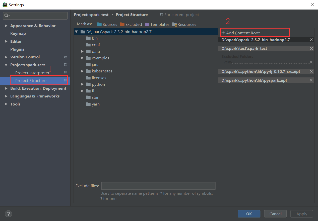Remove the pyspark.zip source root
318x221 pixels.
click(311, 80)
